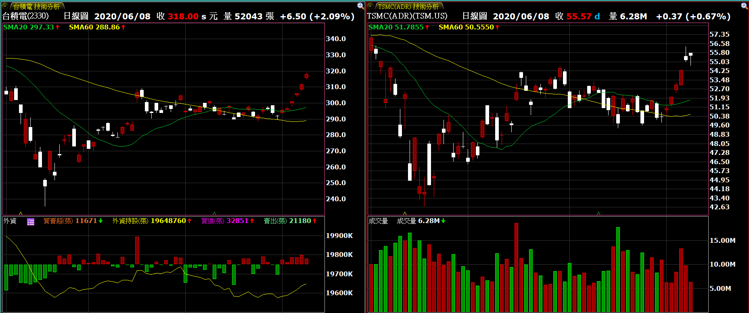
Task: Open the round dropdown button left of the 台積電 技術分析 tab
Action: coord(6,6)
